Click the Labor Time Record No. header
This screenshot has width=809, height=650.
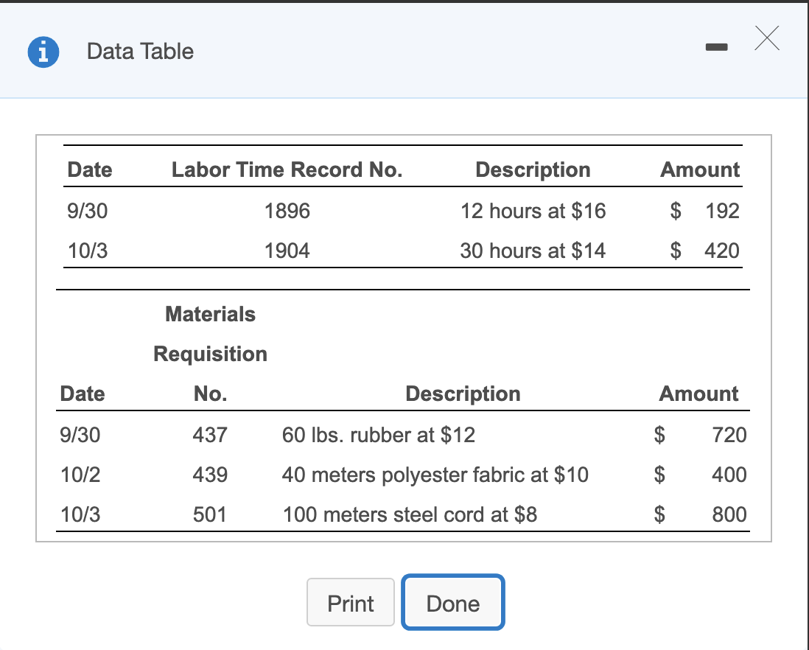287,170
